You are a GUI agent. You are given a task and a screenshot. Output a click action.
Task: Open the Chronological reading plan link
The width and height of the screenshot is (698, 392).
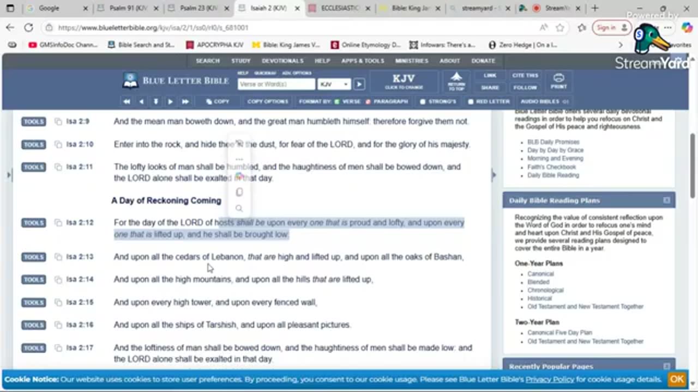[545, 290]
